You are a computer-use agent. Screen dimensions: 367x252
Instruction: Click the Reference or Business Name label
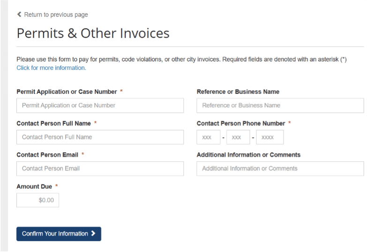[x=238, y=91]
